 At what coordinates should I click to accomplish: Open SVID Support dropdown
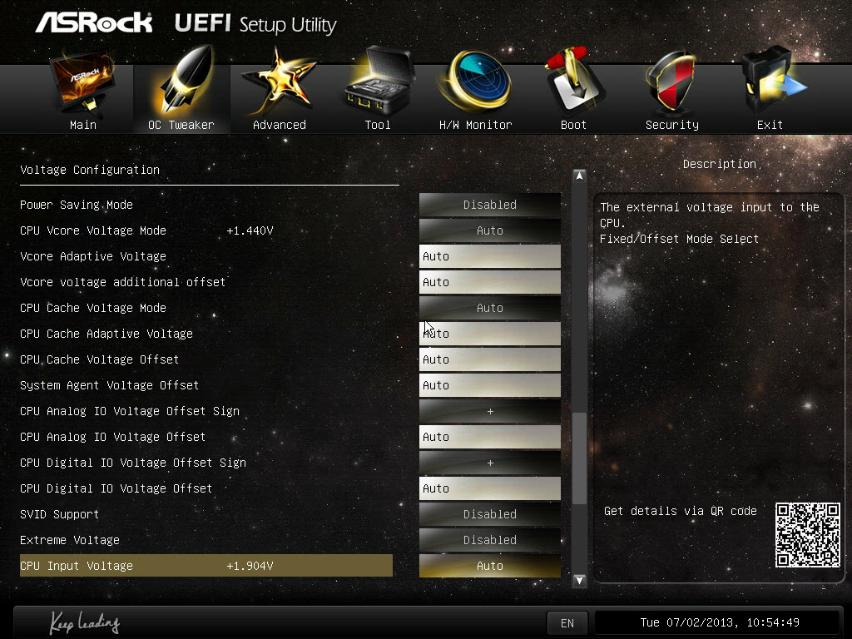[x=489, y=514]
